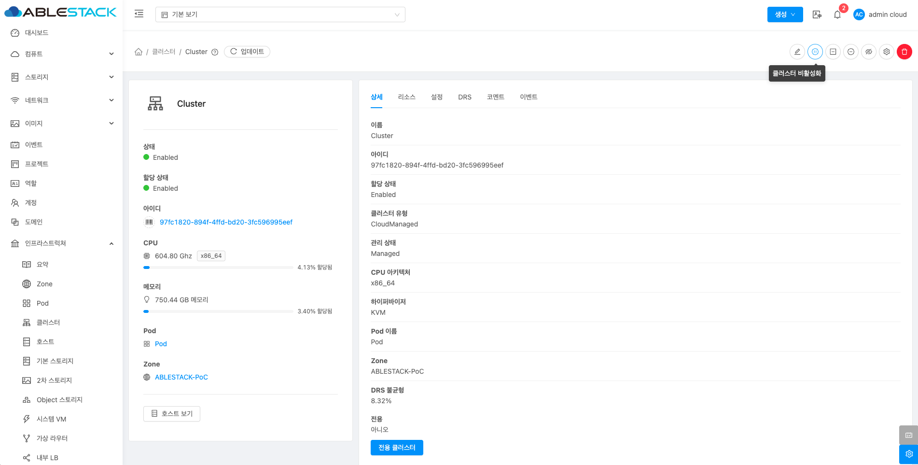The height and width of the screenshot is (465, 918).
Task: Click the red trash delete icon
Action: (904, 52)
